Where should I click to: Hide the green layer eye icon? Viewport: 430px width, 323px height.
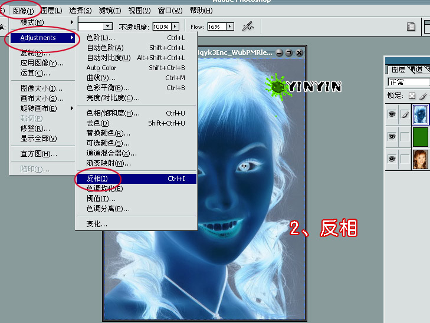(392, 136)
